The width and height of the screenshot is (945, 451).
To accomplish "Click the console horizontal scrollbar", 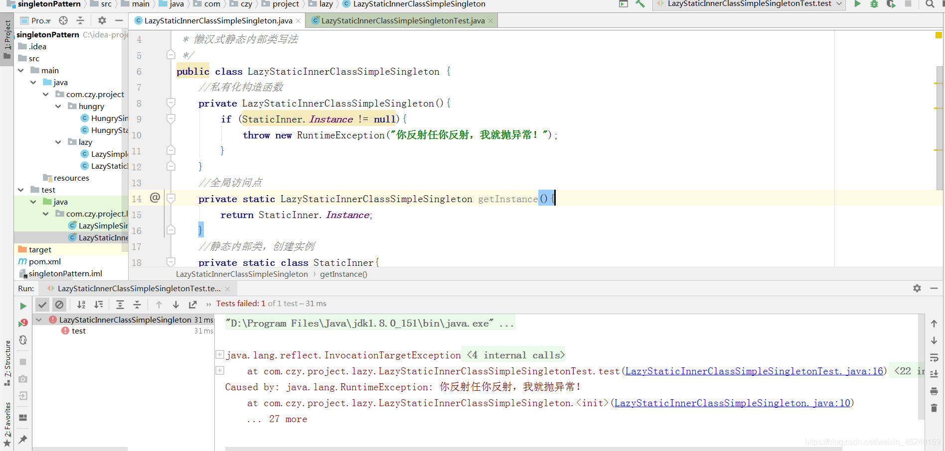I will click(x=533, y=449).
